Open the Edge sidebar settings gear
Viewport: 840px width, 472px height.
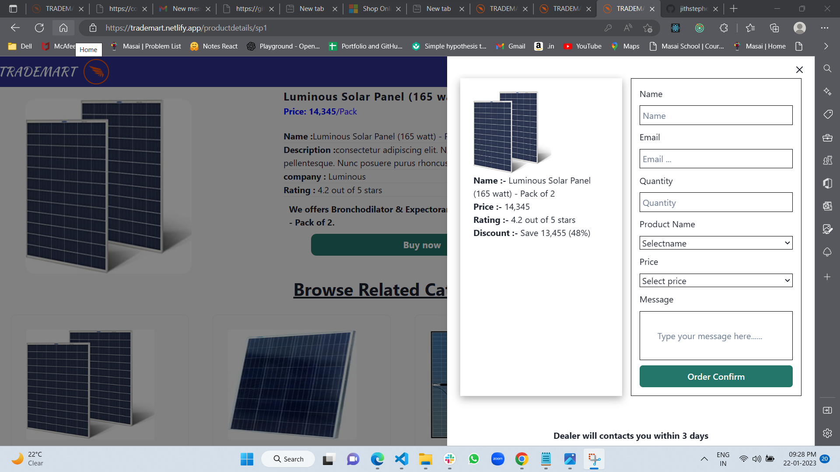[x=827, y=433]
